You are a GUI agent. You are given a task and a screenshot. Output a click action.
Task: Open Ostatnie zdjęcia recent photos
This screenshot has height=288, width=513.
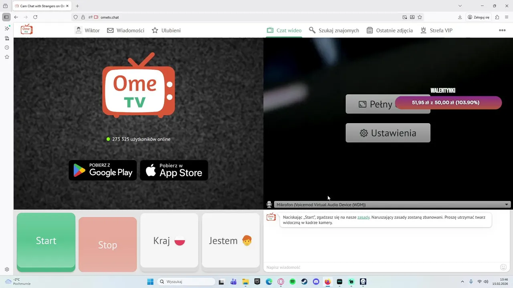click(x=390, y=30)
